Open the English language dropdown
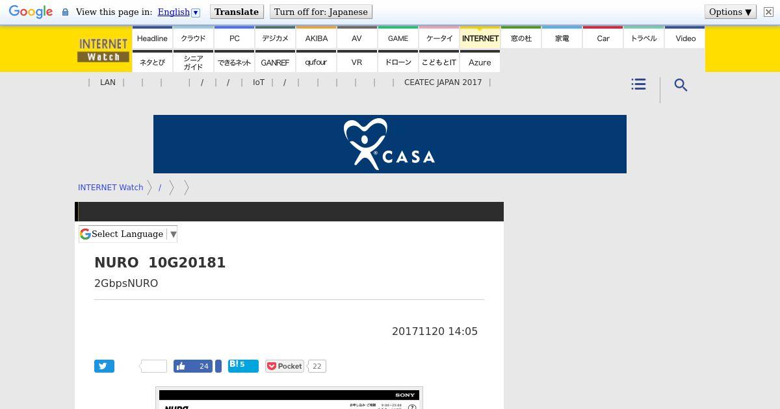Screen dimensions: 780x409 pyautogui.click(x=179, y=12)
